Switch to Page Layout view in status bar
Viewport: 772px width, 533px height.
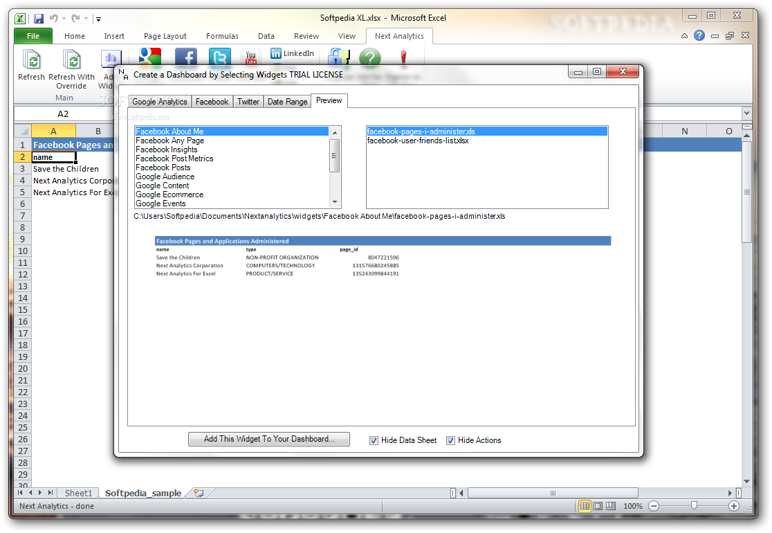click(598, 506)
